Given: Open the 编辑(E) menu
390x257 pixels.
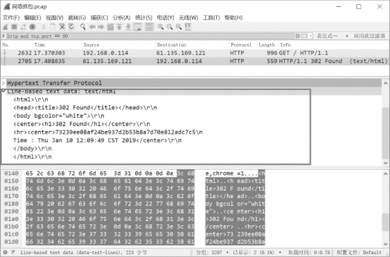Looking at the screenshot, I should pos(33,17).
